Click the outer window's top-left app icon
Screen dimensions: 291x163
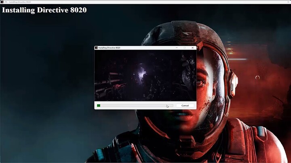2,2
